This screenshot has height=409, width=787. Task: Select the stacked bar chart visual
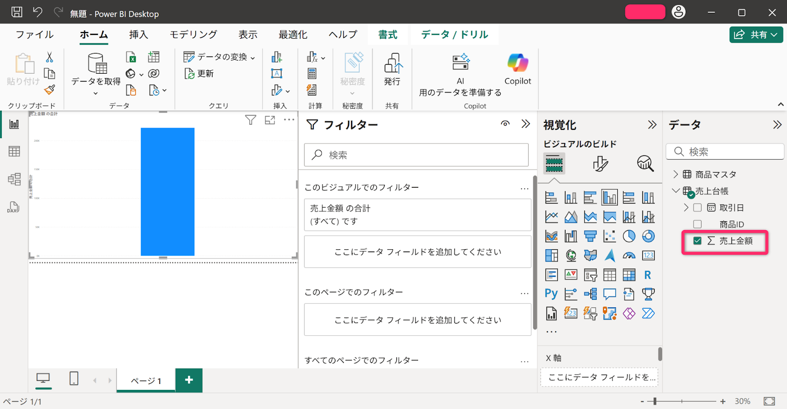[551, 198]
